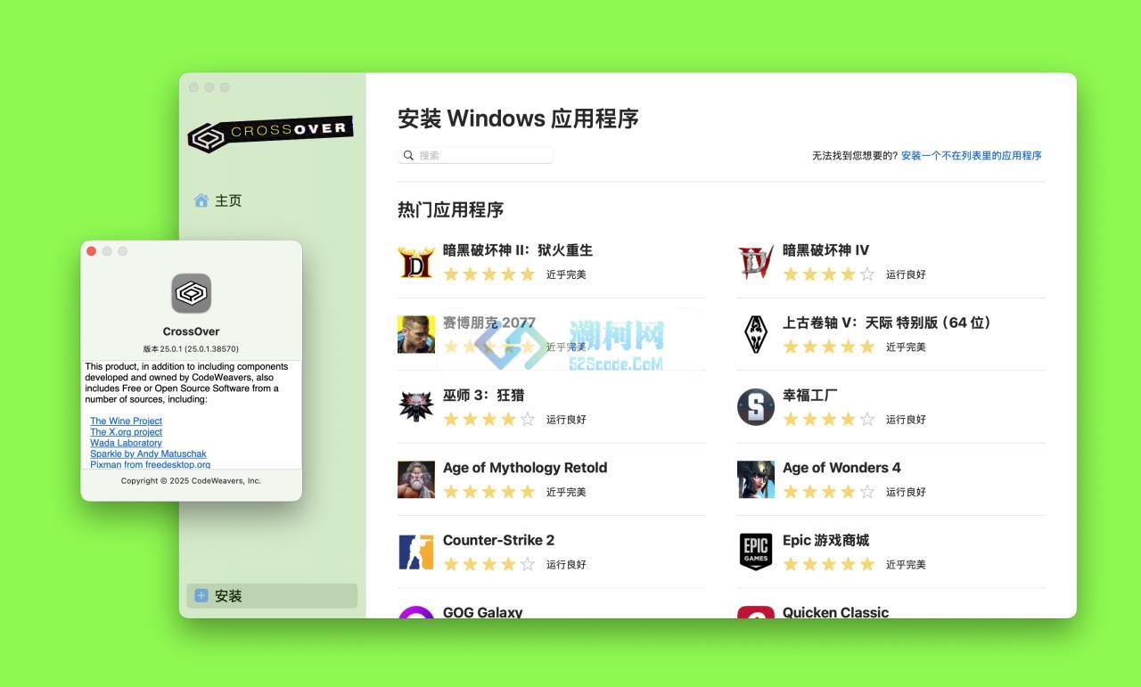Click the CrossOver logo in the sidebar
Screen dimensions: 1141x687
tap(271, 134)
